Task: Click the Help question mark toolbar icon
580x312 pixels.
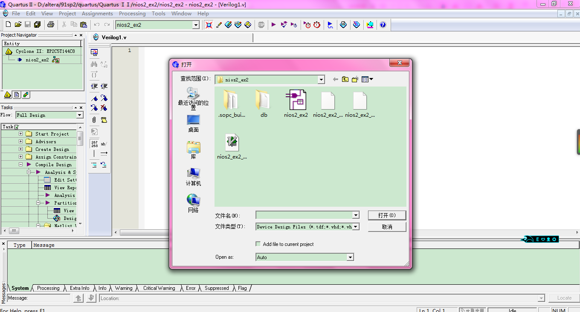Action: pyautogui.click(x=383, y=25)
